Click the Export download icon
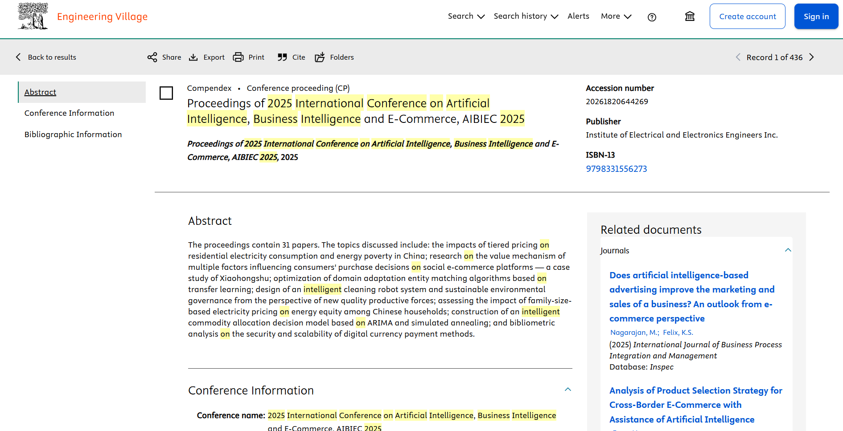843x431 pixels. click(x=193, y=57)
